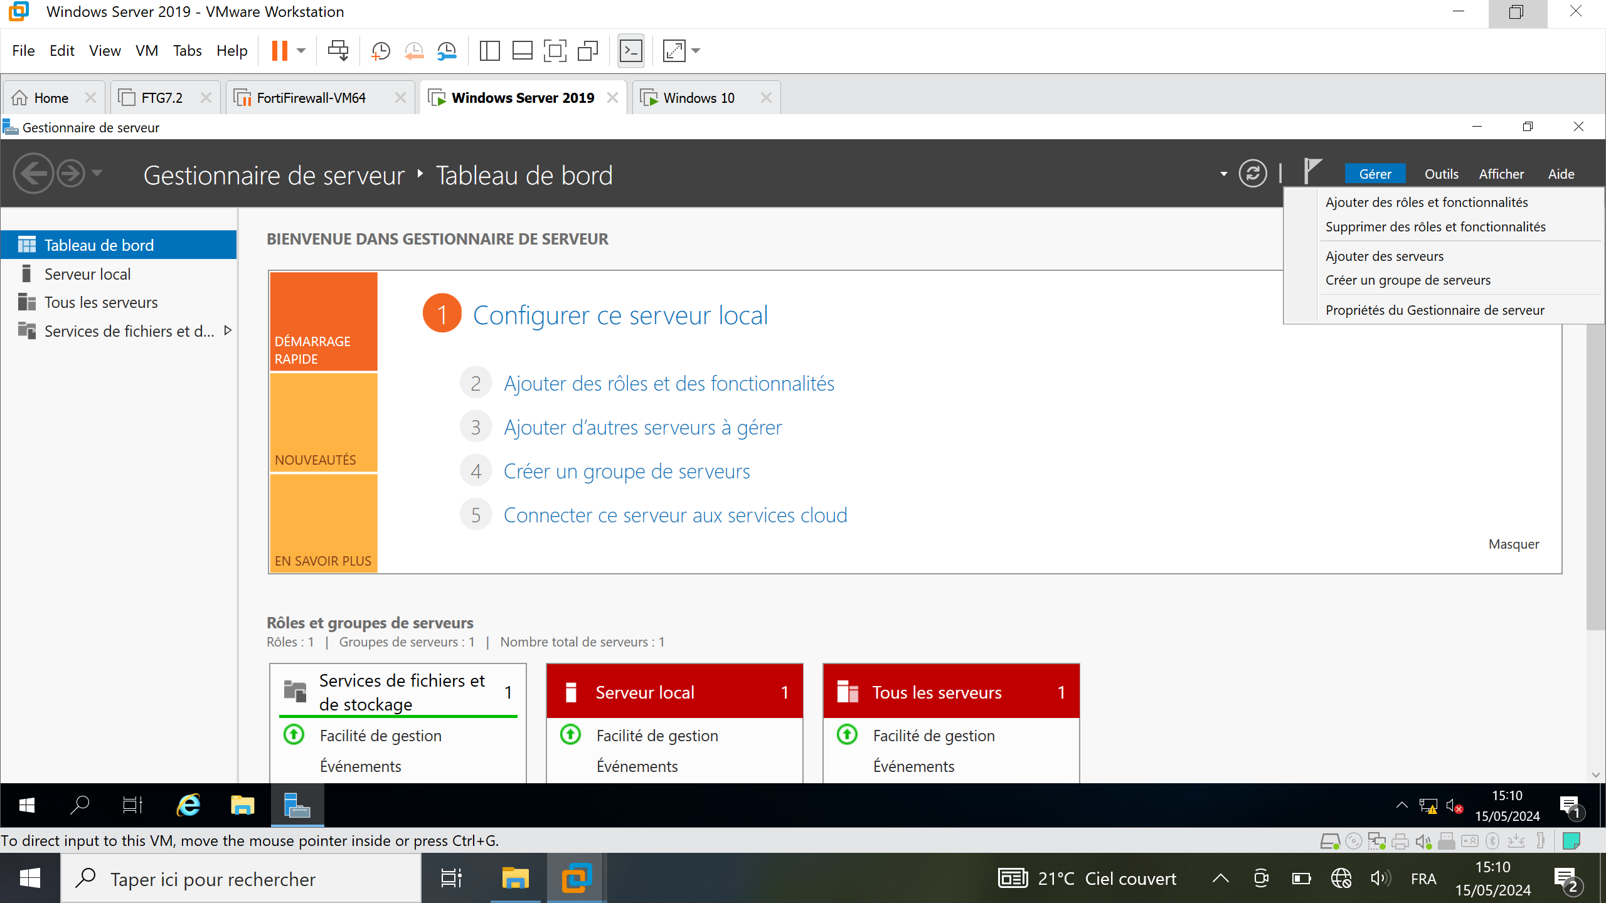Open the VMware File menu
Image resolution: width=1606 pixels, height=903 pixels.
pos(23,51)
